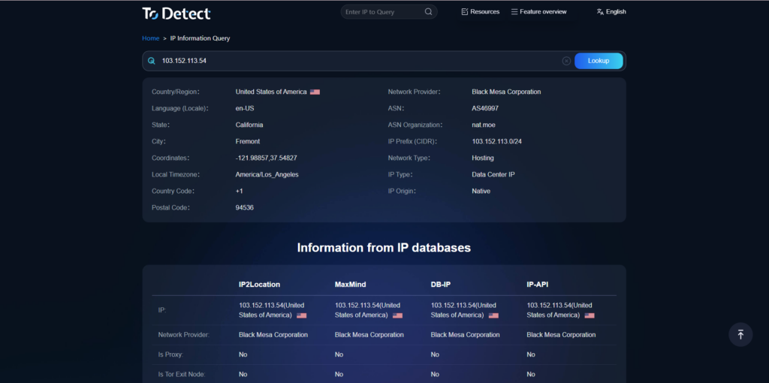Click the Resources document icon

464,12
